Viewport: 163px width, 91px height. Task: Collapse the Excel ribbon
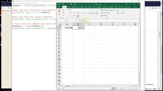[x=138, y=18]
